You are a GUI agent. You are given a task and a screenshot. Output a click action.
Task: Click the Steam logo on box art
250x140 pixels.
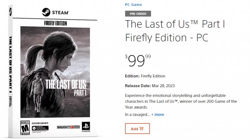coord(55,12)
